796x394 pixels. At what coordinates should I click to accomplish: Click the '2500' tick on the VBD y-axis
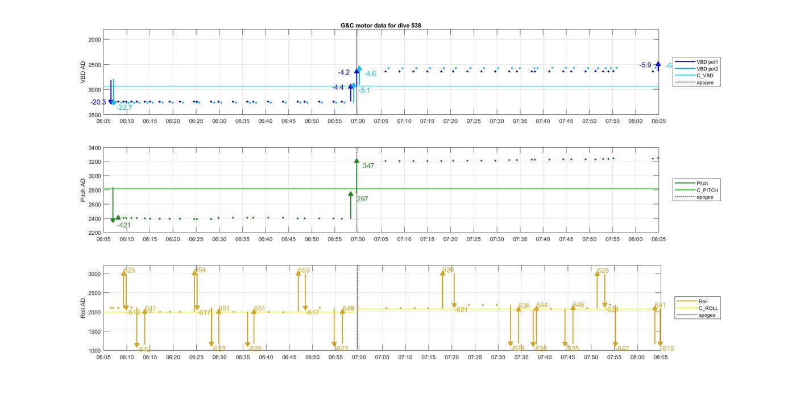pyautogui.click(x=94, y=65)
